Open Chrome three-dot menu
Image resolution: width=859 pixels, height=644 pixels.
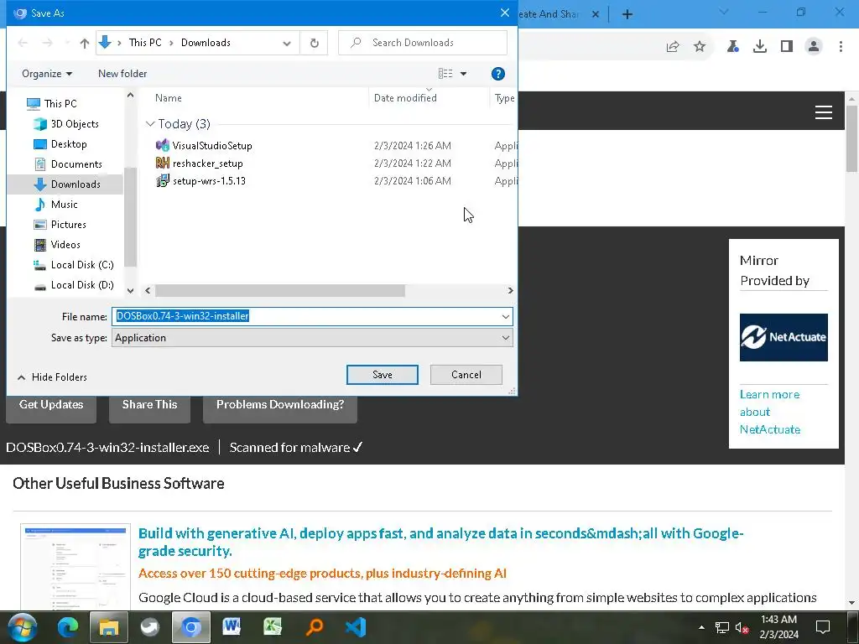pyautogui.click(x=841, y=47)
